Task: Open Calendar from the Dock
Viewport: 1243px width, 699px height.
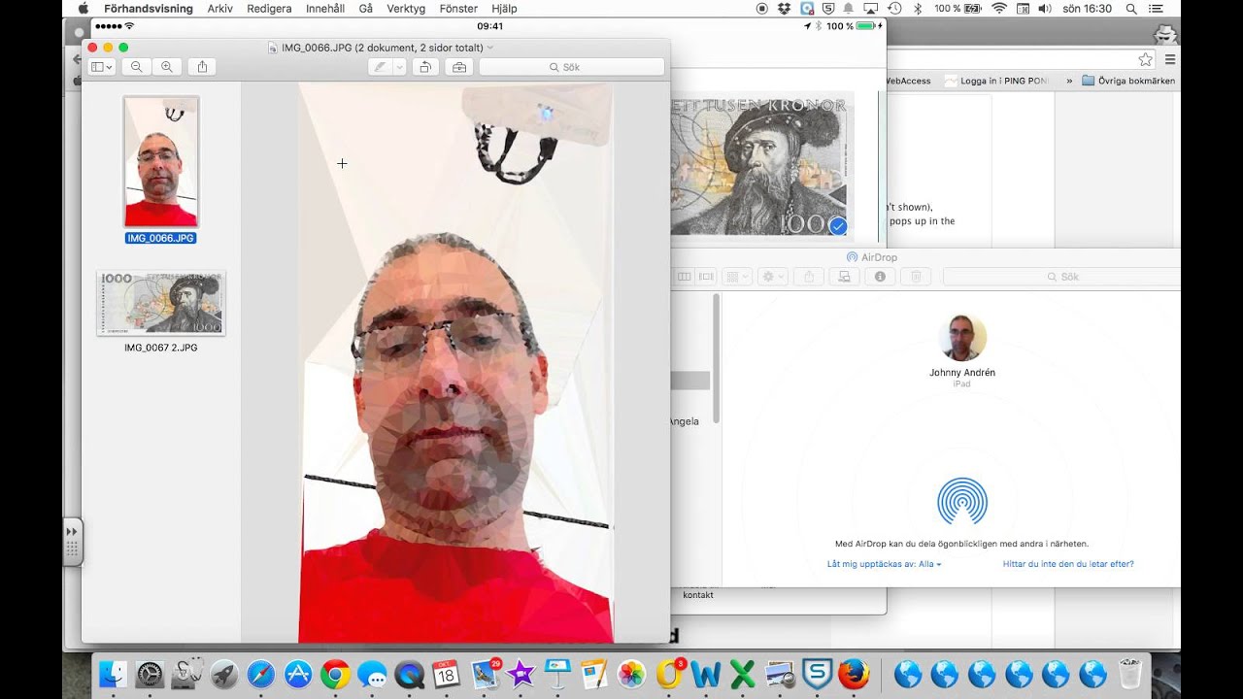Action: pyautogui.click(x=446, y=674)
